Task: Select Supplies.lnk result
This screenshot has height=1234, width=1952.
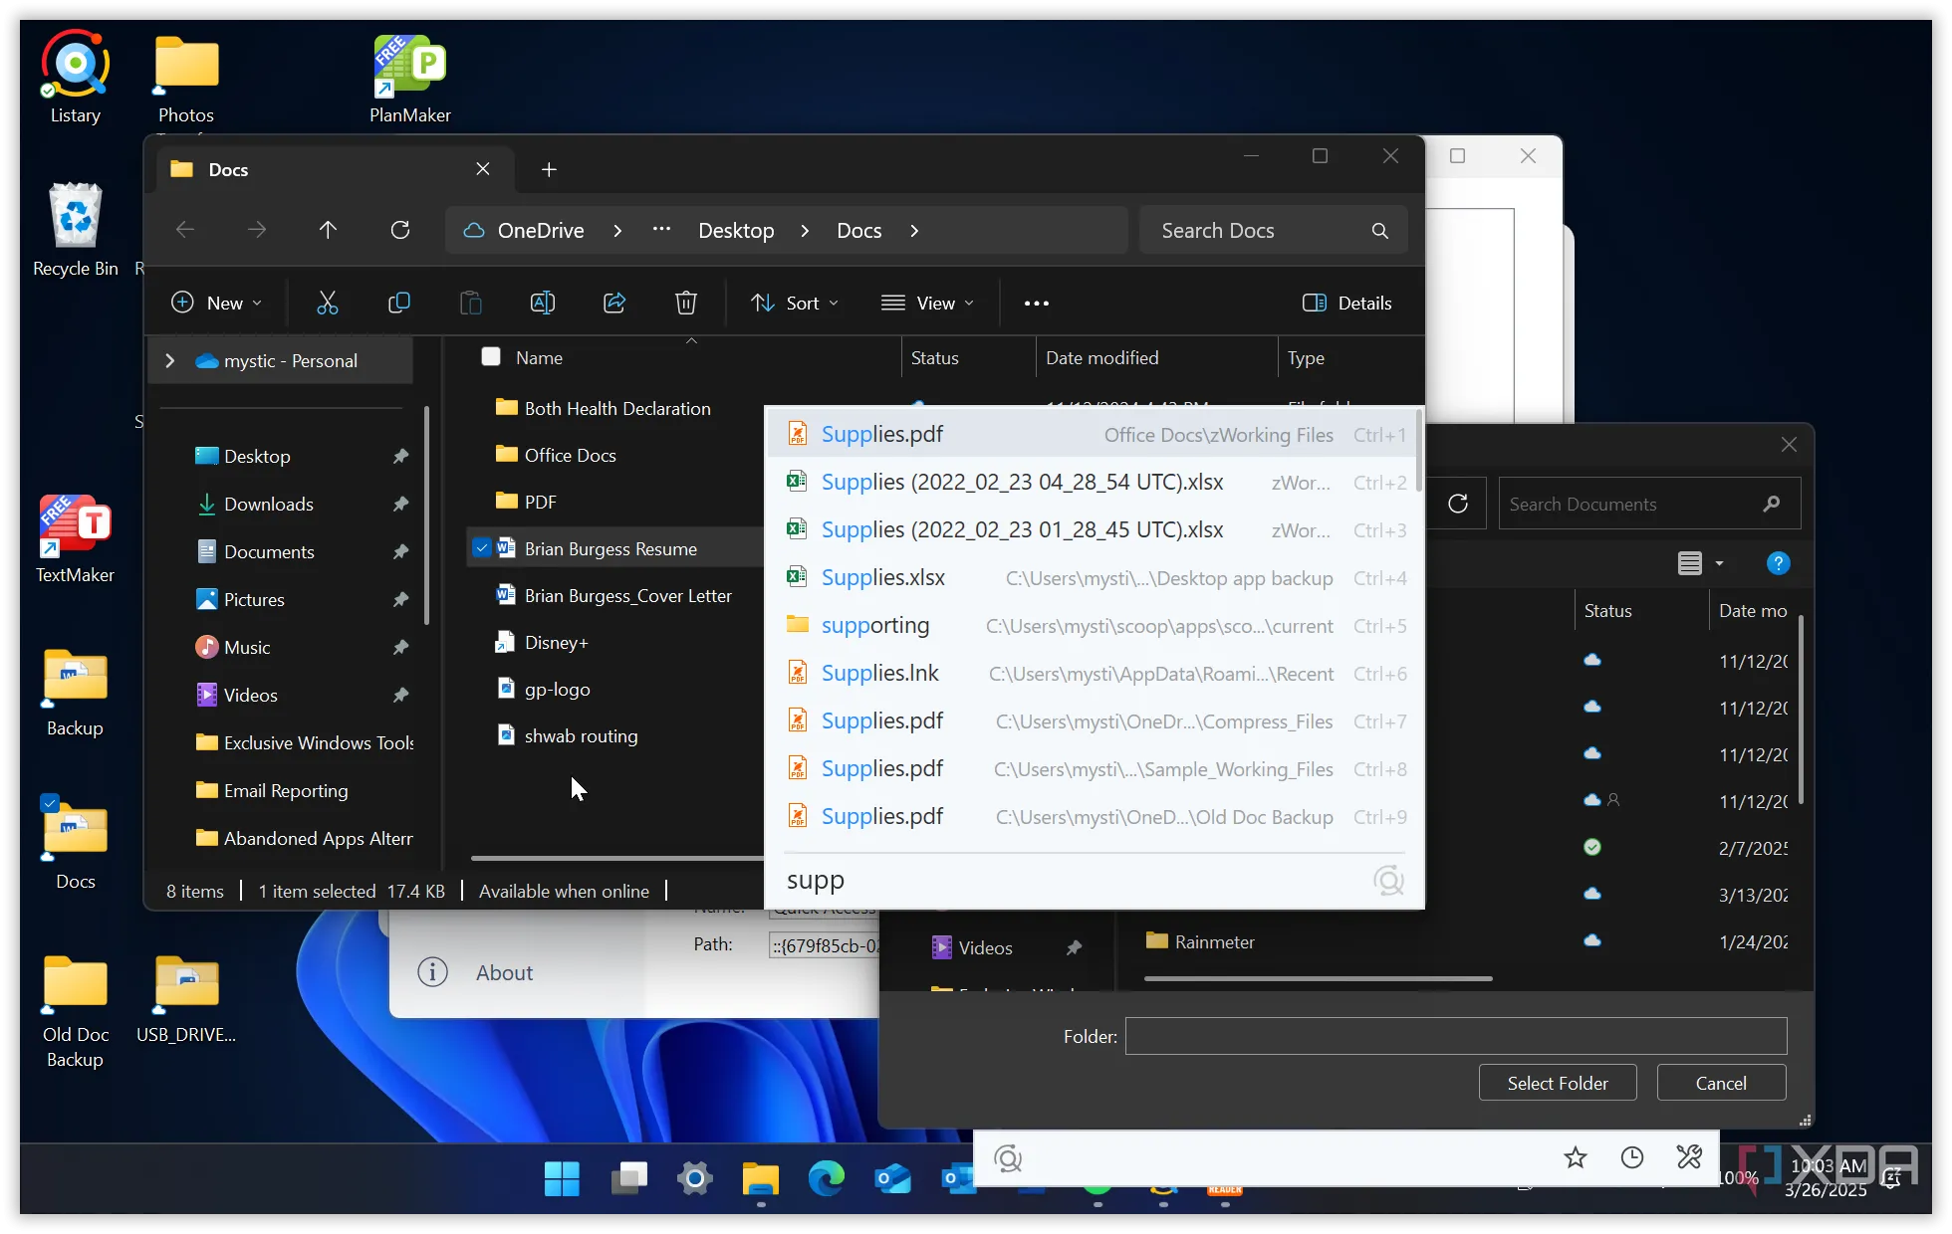Action: point(1091,673)
